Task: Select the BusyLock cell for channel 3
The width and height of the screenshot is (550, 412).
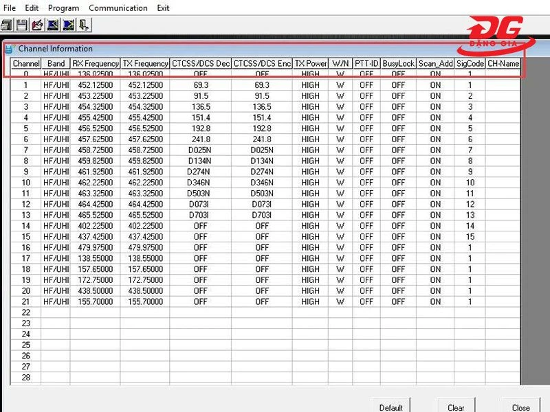Action: [398, 107]
